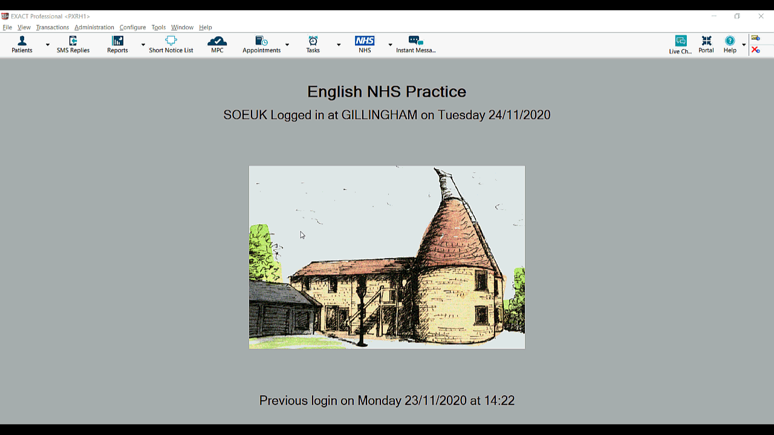This screenshot has width=774, height=435.
Task: Minimize the EXACT Professional window
Action: pos(714,16)
